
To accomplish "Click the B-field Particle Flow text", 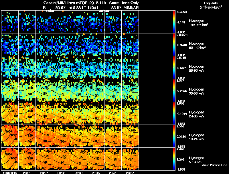I will [214, 165].
